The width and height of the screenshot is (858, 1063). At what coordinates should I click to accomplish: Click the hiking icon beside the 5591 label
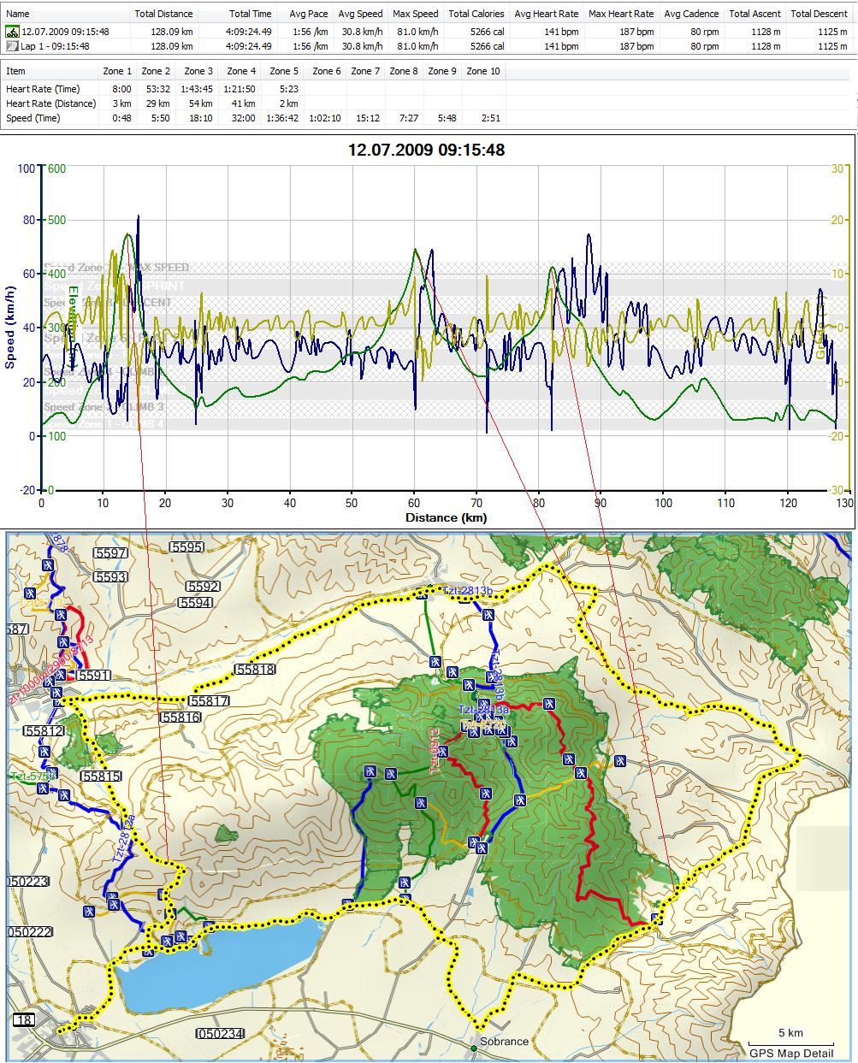pos(60,676)
